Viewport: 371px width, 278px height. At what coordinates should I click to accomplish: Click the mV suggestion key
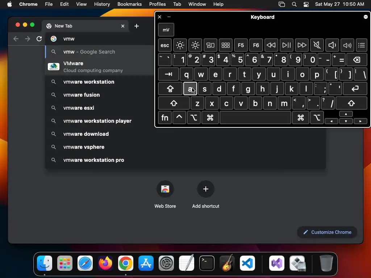click(166, 30)
